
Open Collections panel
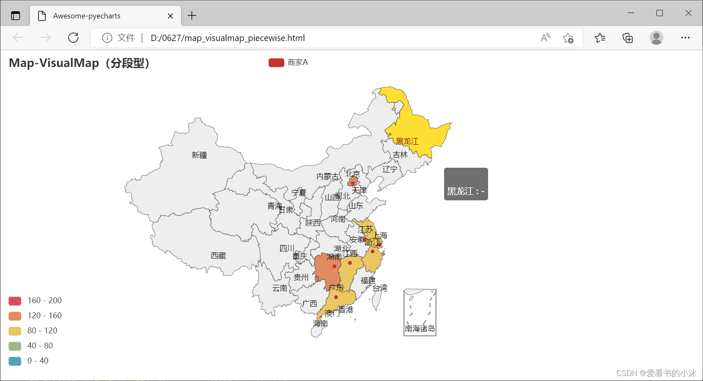click(x=628, y=38)
